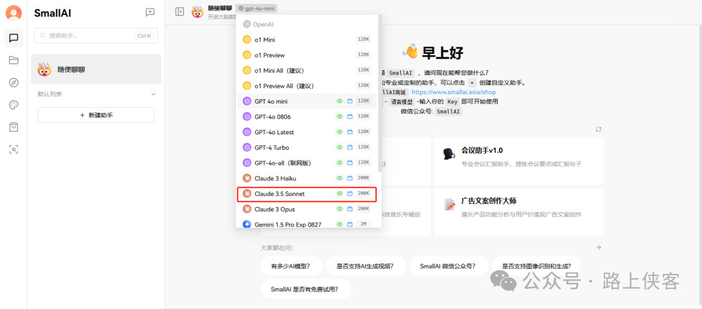Click the new chat plus icon
The image size is (702, 309).
(x=150, y=12)
